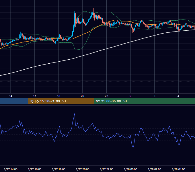Click the blue session bar before ロンドン
The width and height of the screenshot is (195, 172).
pos(14,101)
